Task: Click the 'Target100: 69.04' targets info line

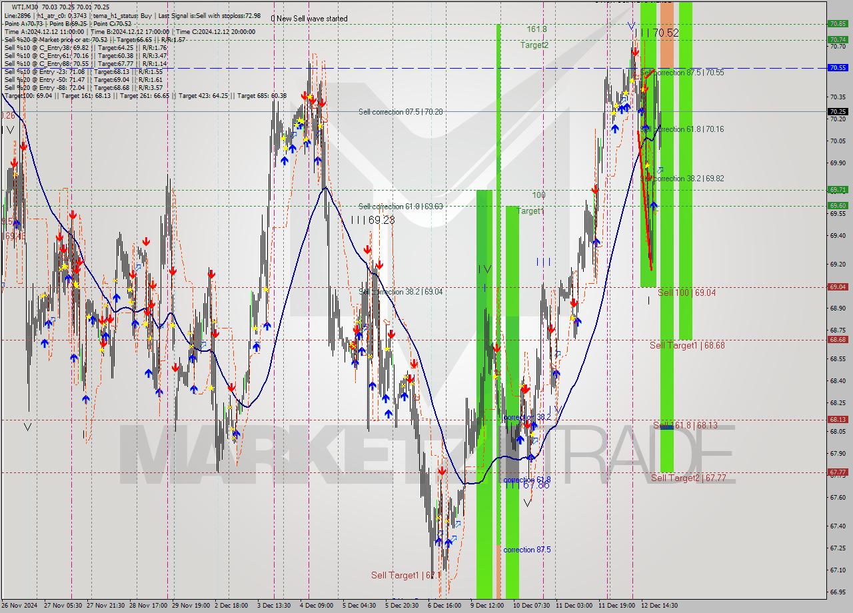Action: tap(145, 95)
